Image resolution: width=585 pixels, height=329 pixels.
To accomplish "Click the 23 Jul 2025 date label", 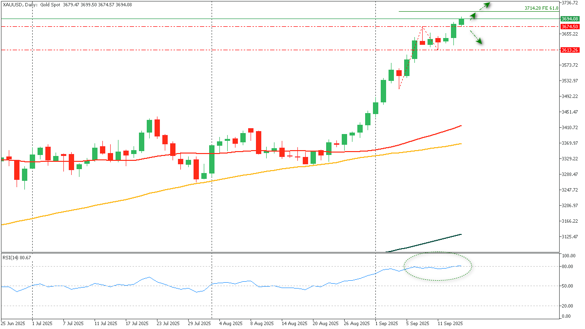I will (x=168, y=323).
